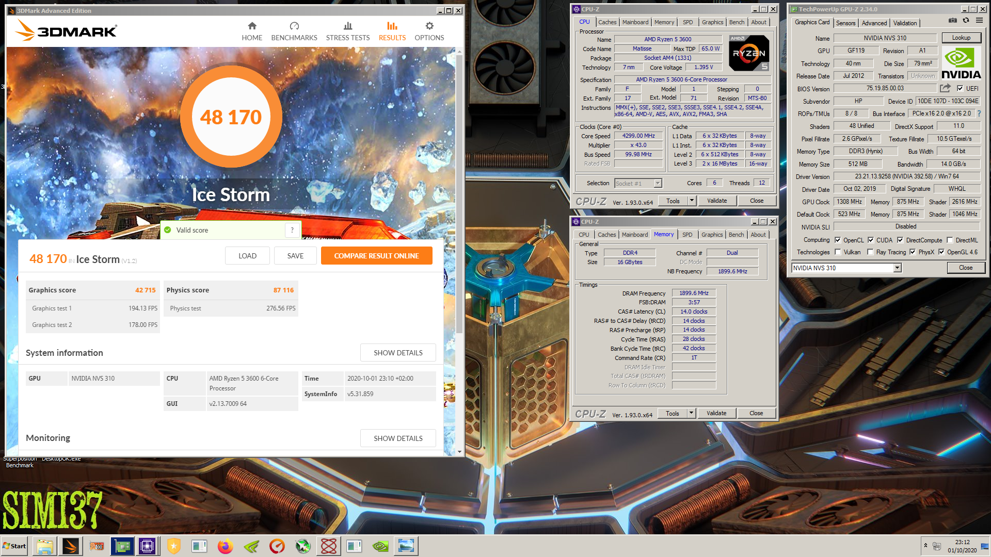The height and width of the screenshot is (557, 991).
Task: Click the red graphics card taskbar icon
Action: 97,546
